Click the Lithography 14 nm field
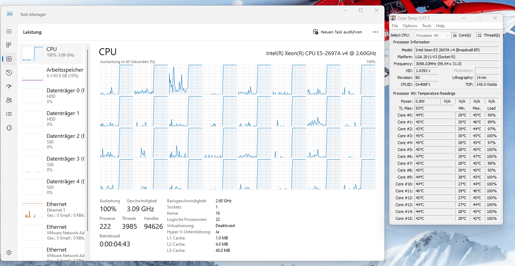 pyautogui.click(x=487, y=78)
